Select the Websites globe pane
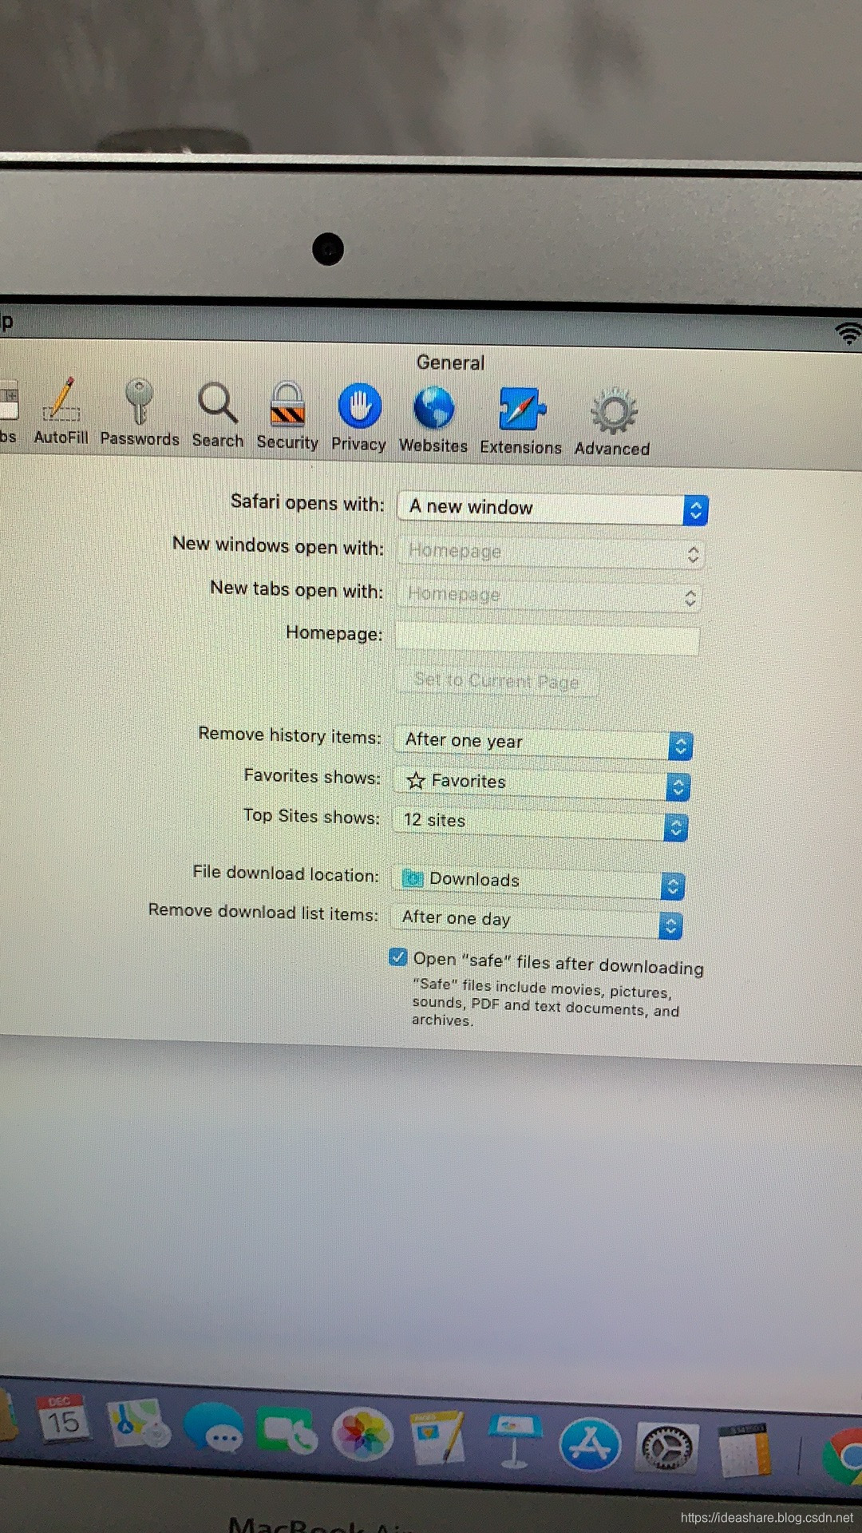This screenshot has height=1533, width=862. coord(433,420)
